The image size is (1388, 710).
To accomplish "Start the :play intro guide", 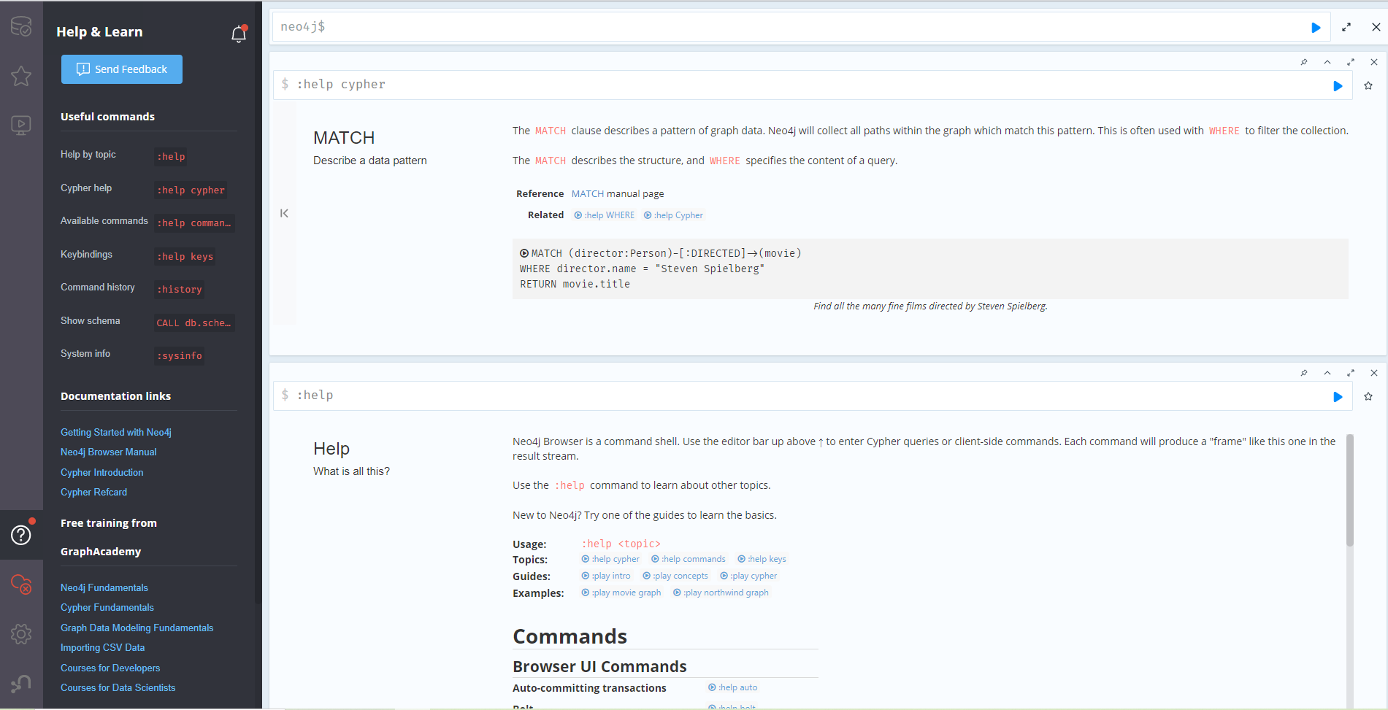I will (x=606, y=576).
